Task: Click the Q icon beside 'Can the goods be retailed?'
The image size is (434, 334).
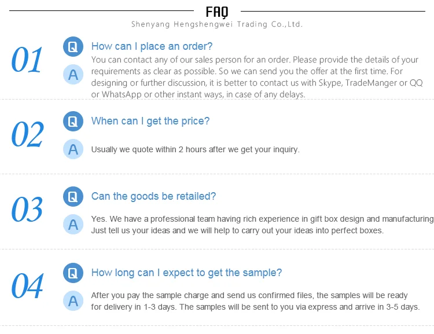Action: click(73, 196)
